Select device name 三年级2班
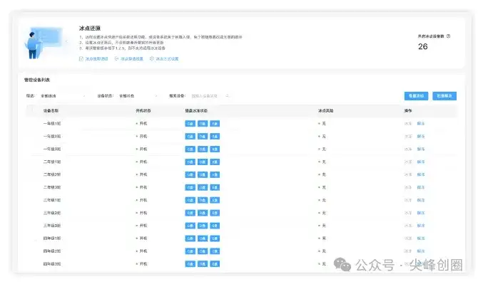478x284 pixels. 52,213
